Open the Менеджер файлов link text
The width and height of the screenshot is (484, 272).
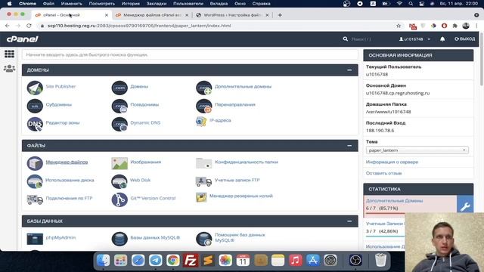pos(67,162)
